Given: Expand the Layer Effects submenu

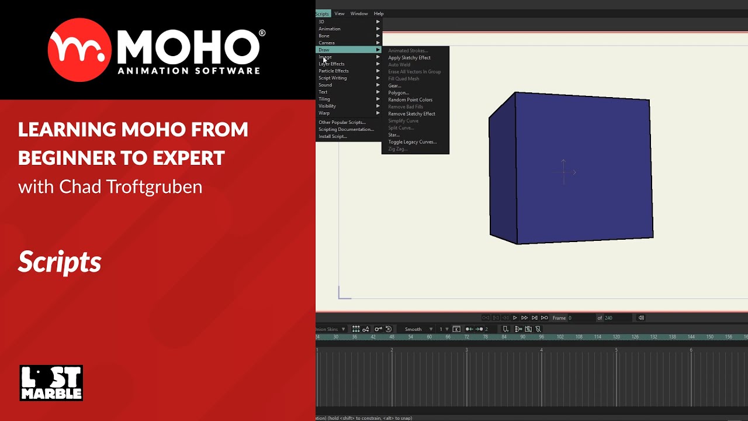Looking at the screenshot, I should pyautogui.click(x=349, y=64).
